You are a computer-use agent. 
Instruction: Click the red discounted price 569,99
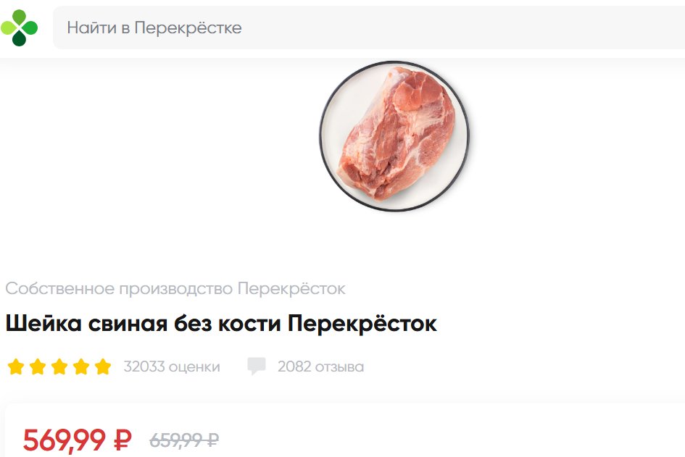coord(65,440)
